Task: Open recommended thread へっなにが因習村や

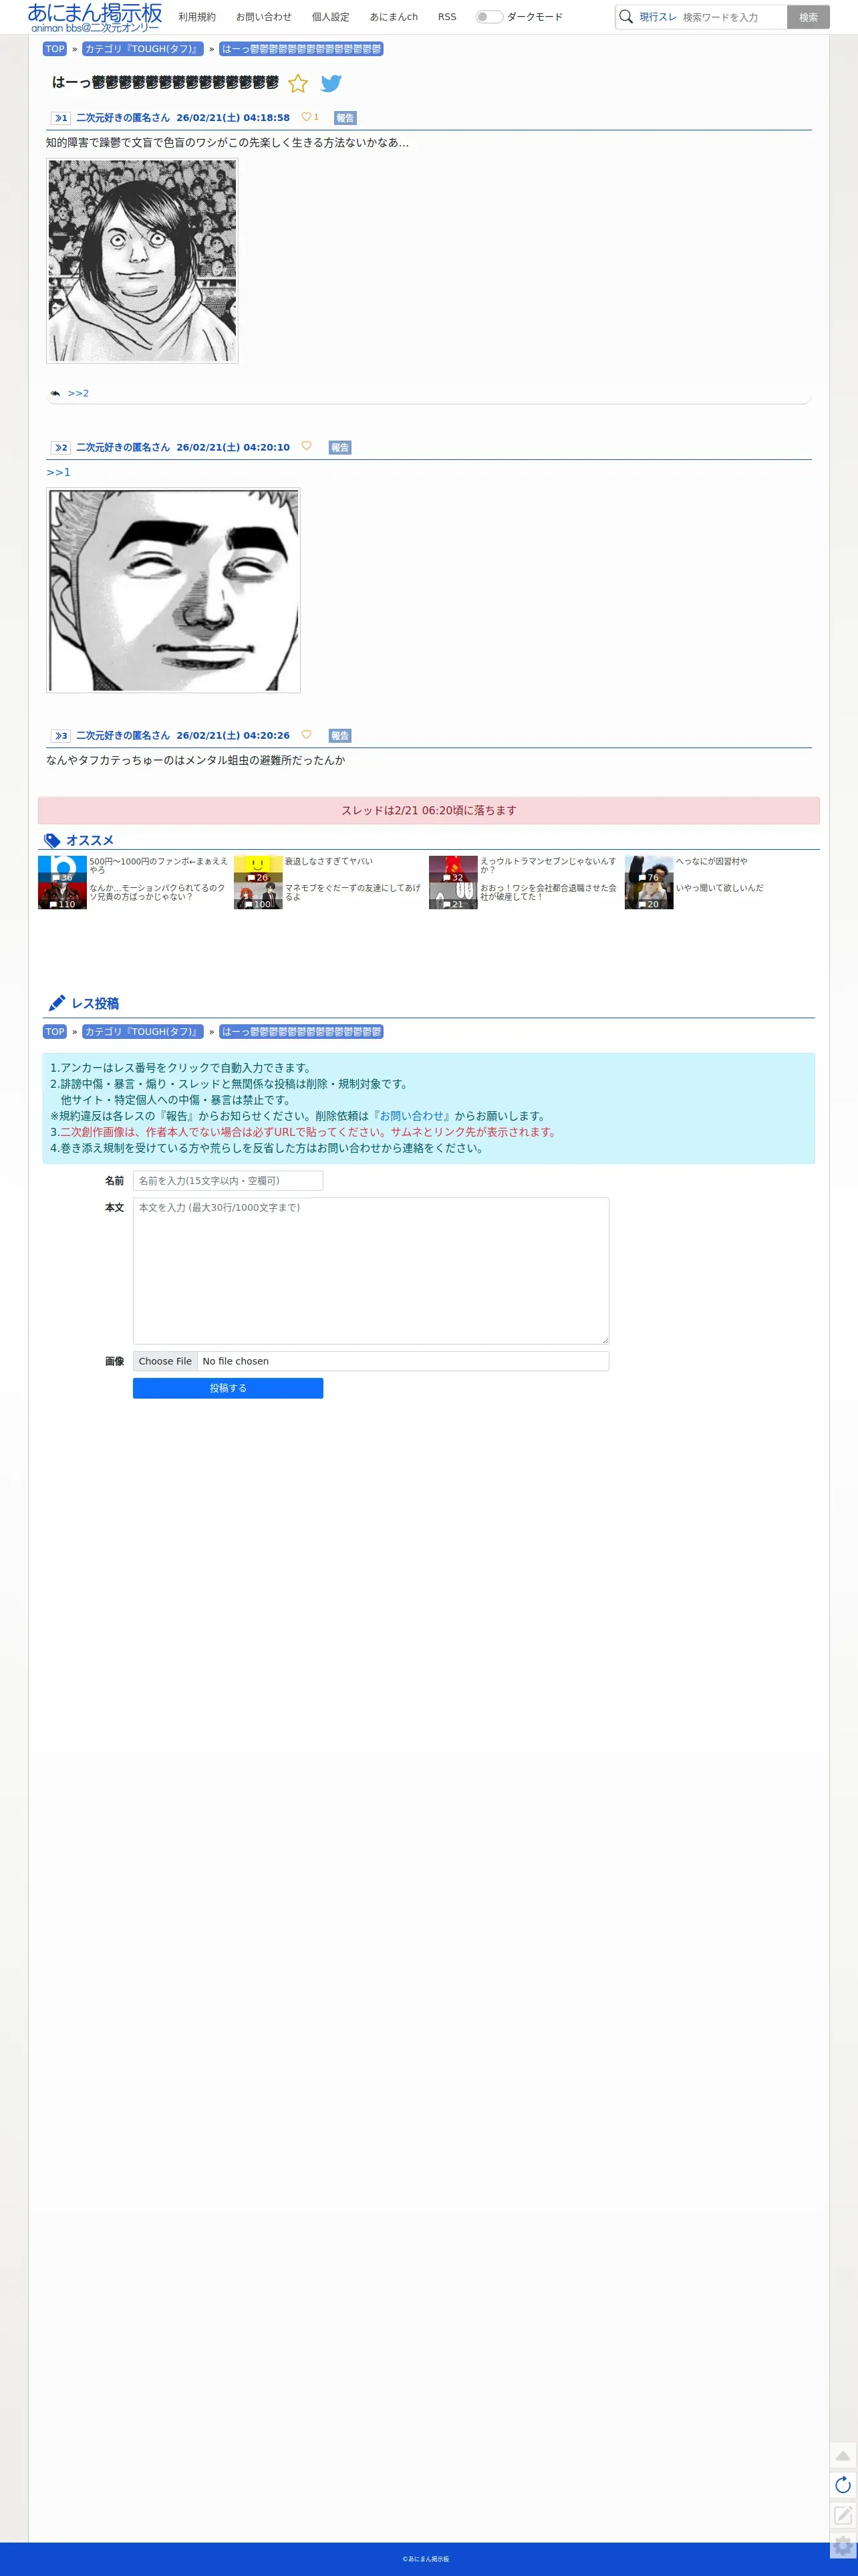Action: click(x=711, y=861)
